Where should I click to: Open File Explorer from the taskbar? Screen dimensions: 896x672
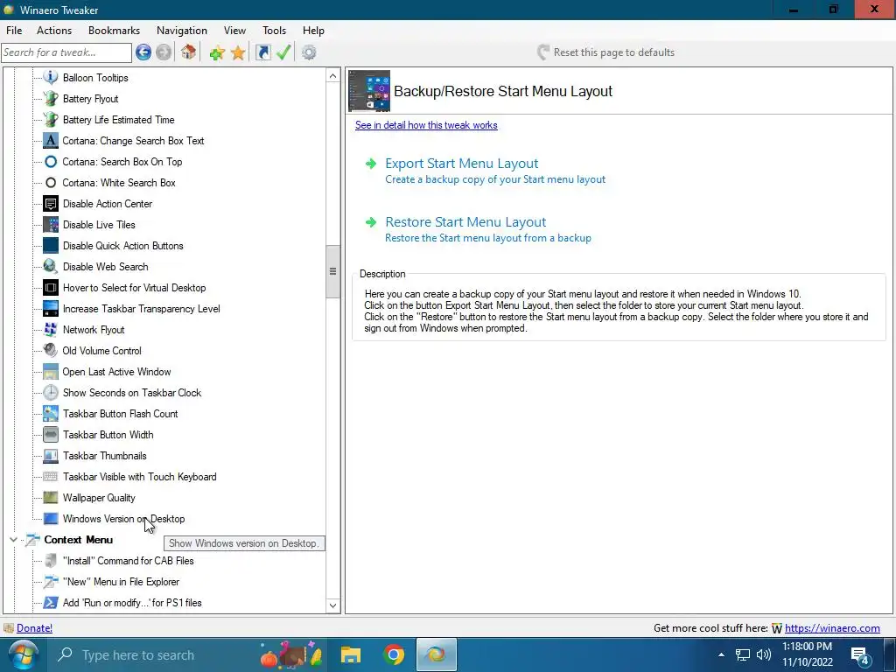[351, 654]
